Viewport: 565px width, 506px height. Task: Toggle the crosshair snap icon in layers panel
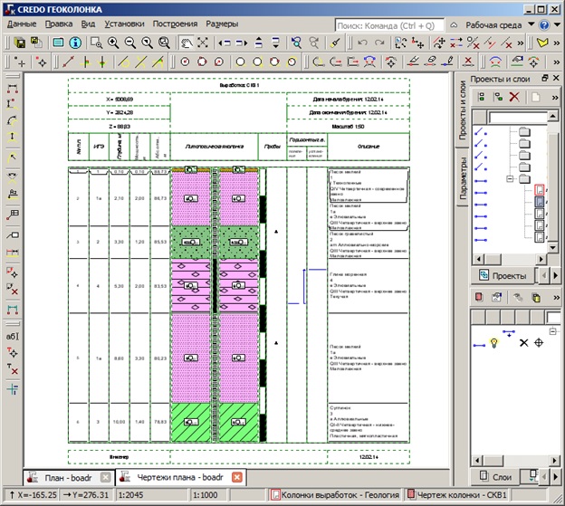[539, 343]
